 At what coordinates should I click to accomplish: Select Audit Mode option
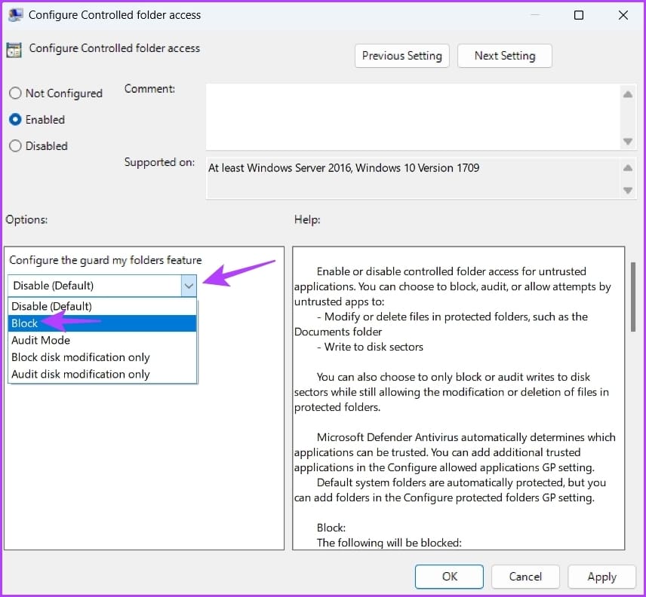tap(102, 340)
